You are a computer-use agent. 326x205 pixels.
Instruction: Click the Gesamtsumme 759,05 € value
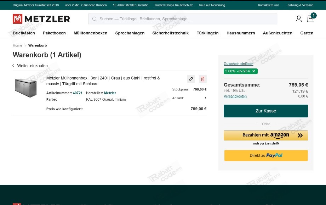[298, 85]
